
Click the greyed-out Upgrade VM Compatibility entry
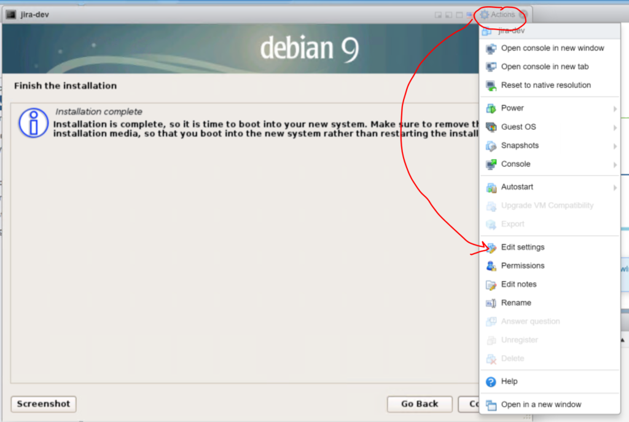coord(550,205)
